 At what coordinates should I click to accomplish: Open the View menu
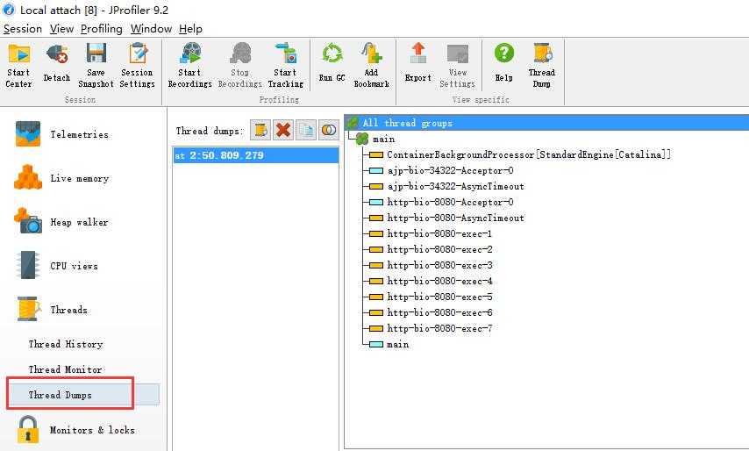(61, 29)
